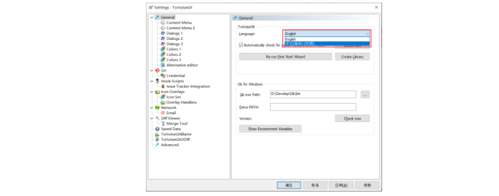Collapse the Icon Overlays tree node
499x196 pixels.
(x=152, y=92)
